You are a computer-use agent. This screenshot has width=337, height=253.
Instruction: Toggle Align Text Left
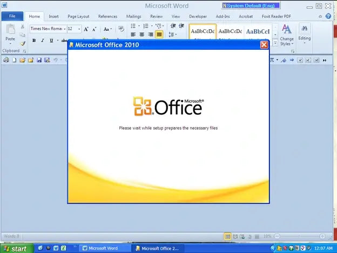click(133, 34)
